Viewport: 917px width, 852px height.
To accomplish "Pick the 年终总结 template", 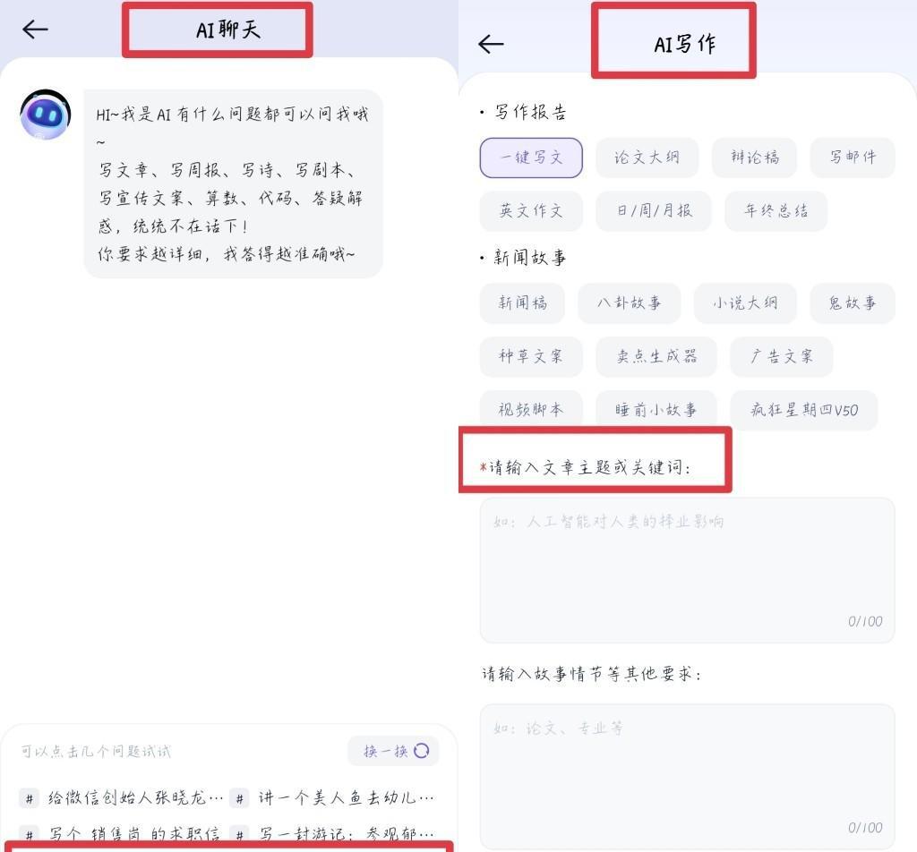I will point(776,211).
